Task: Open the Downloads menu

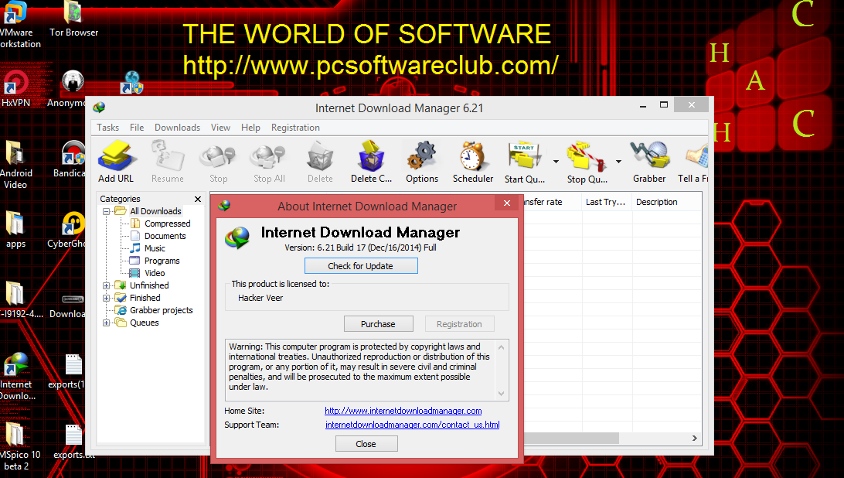Action: click(x=177, y=128)
